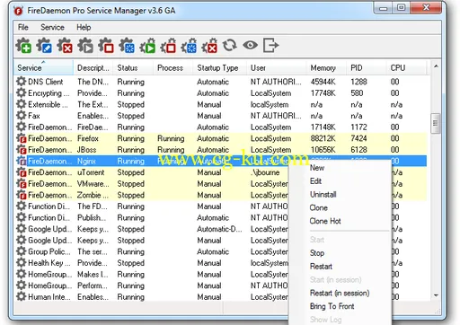460x325 pixels.
Task: Sort by the Descript... column header
Action: (x=93, y=67)
